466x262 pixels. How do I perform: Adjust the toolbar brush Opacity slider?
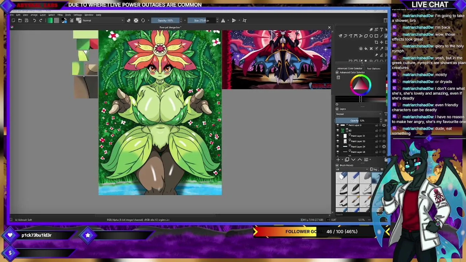click(x=165, y=20)
